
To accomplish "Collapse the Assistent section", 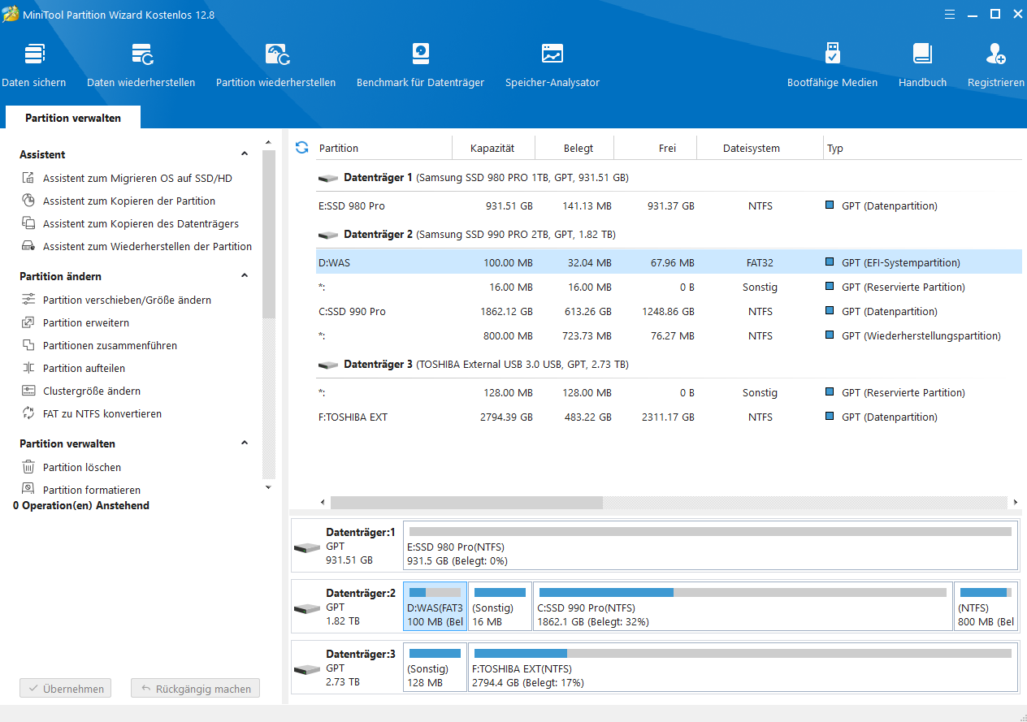I will point(245,154).
